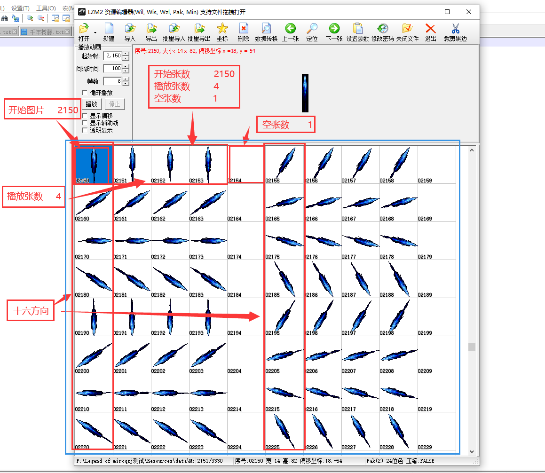Toggle the 显示辅助线 checkbox
545x473 pixels.
point(85,123)
